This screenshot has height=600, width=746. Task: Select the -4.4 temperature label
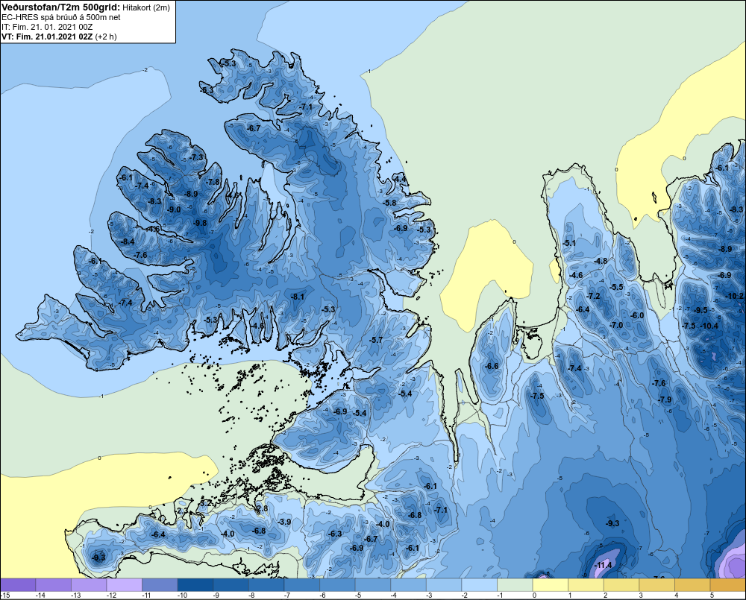click(x=401, y=179)
